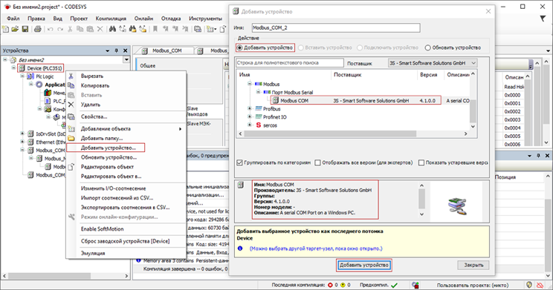The height and width of the screenshot is (290, 553).
Task: Collapse the Device (PLC351) tree node
Action: [x=14, y=67]
